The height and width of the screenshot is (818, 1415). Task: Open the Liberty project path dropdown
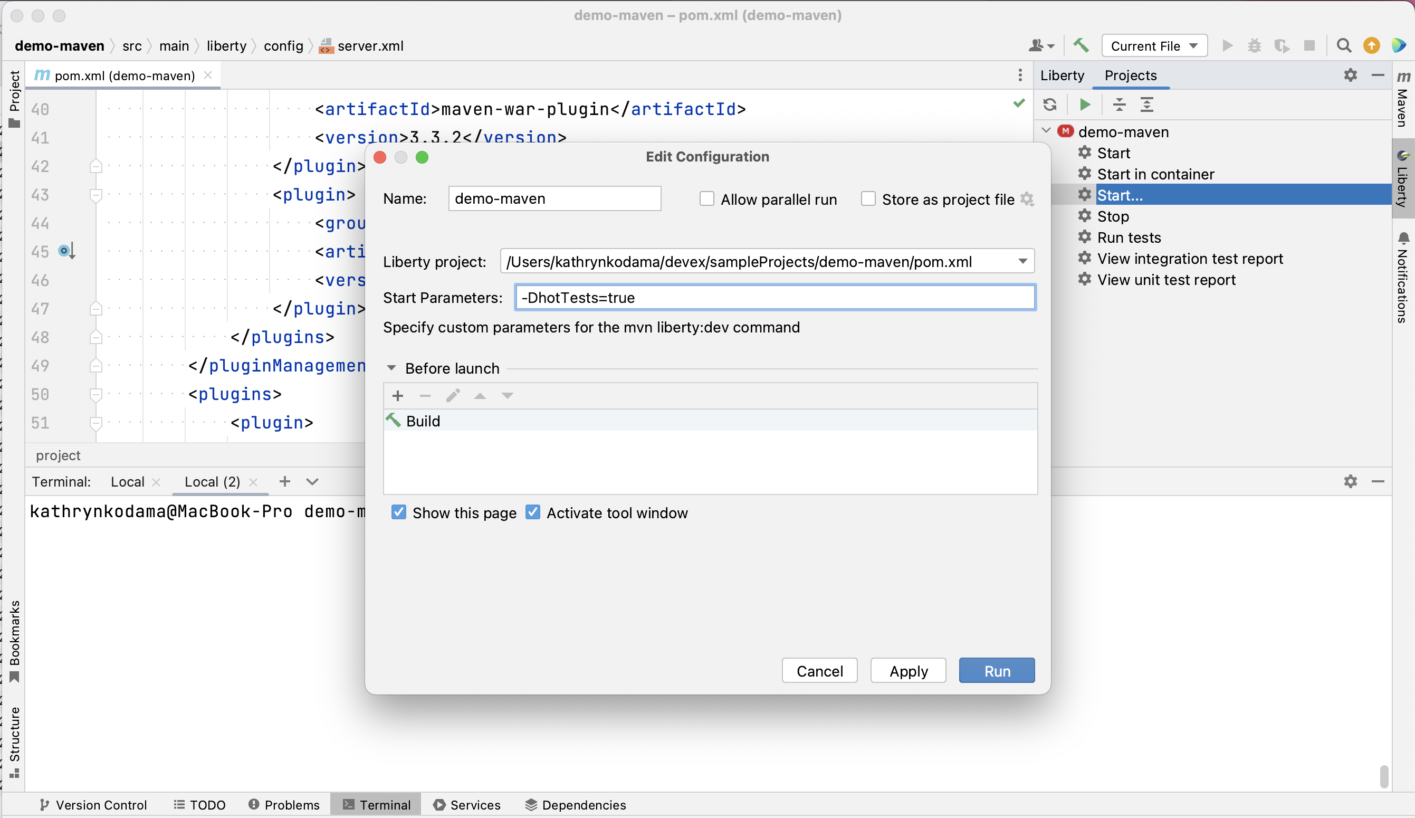(x=1022, y=261)
